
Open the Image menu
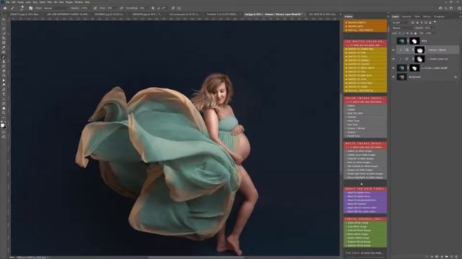20,2
